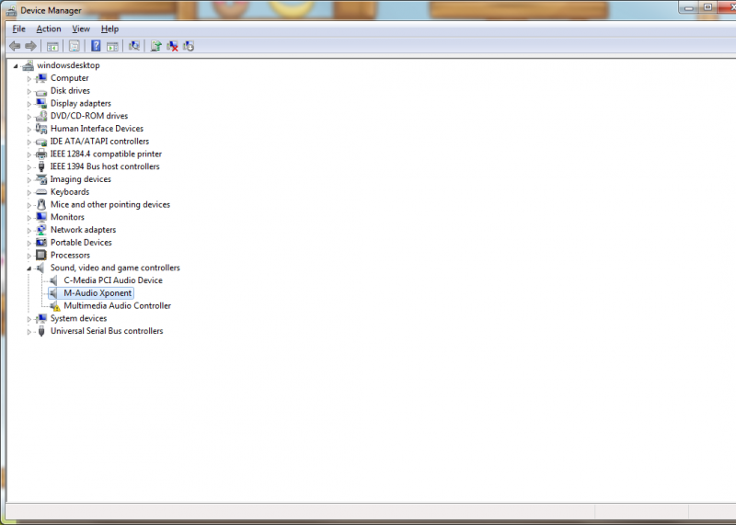Expand the Computer node arrow
Viewport: 736px width, 525px height.
tap(29, 79)
